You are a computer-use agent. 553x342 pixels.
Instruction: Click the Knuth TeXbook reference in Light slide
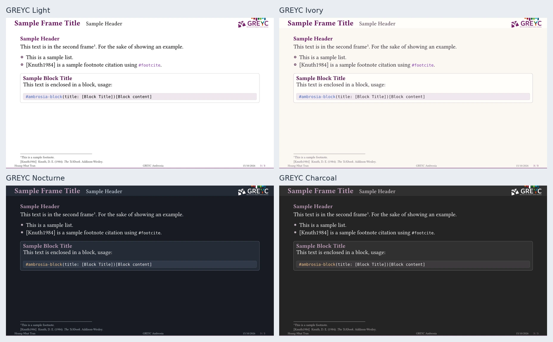[x=62, y=162]
